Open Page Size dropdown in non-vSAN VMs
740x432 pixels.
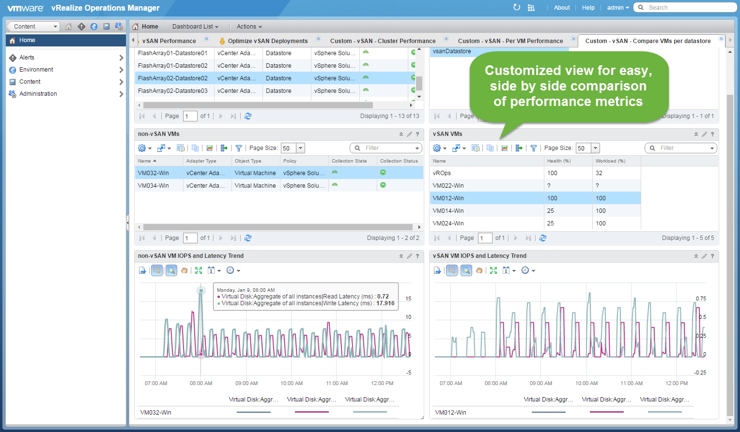(301, 148)
